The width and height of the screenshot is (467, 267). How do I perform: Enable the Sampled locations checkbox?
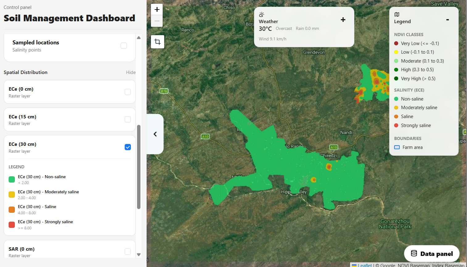click(124, 46)
